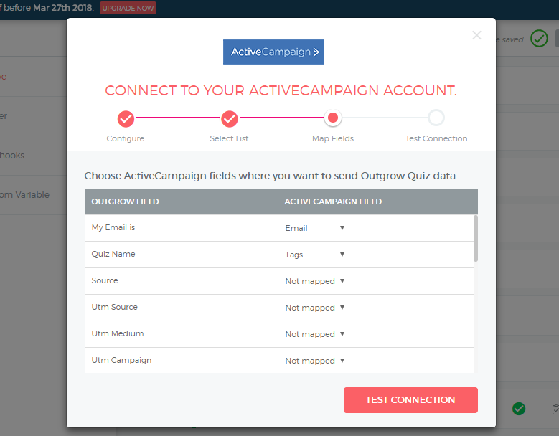
Task: Click the ACTIVECAMPAIGN FIELD column header
Action: (333, 202)
